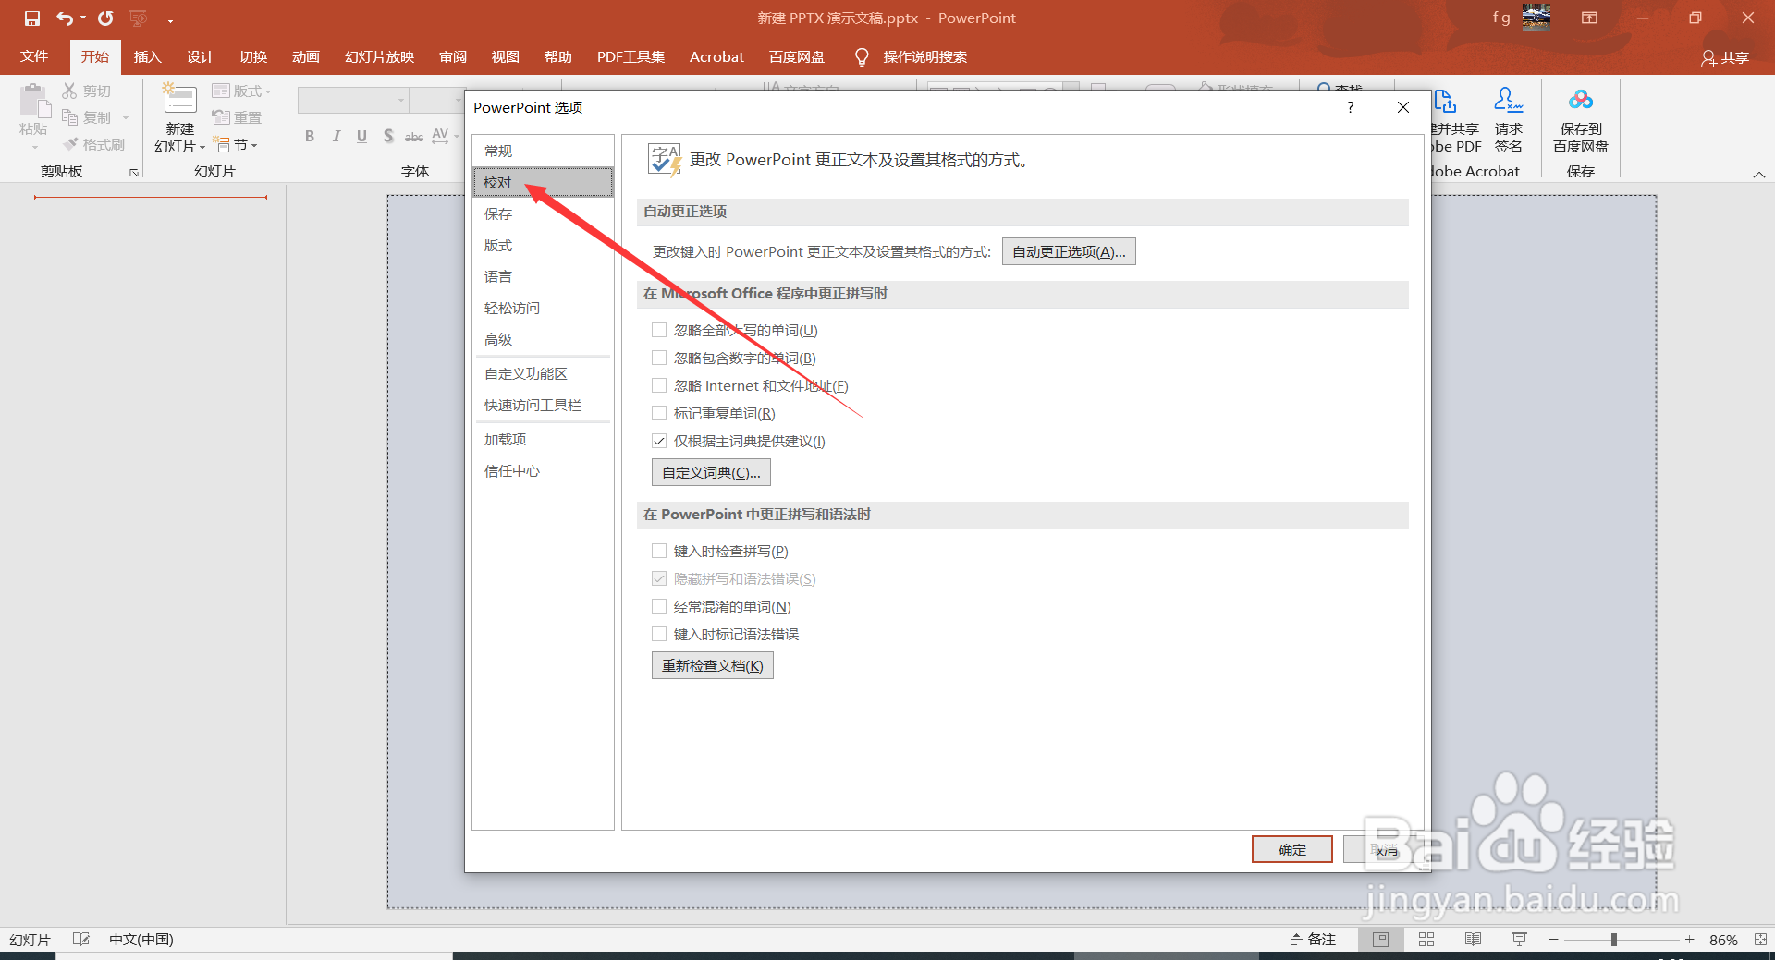Enable 键入时检查拼写 checkbox
Screen dimensions: 1775x960
[659, 551]
